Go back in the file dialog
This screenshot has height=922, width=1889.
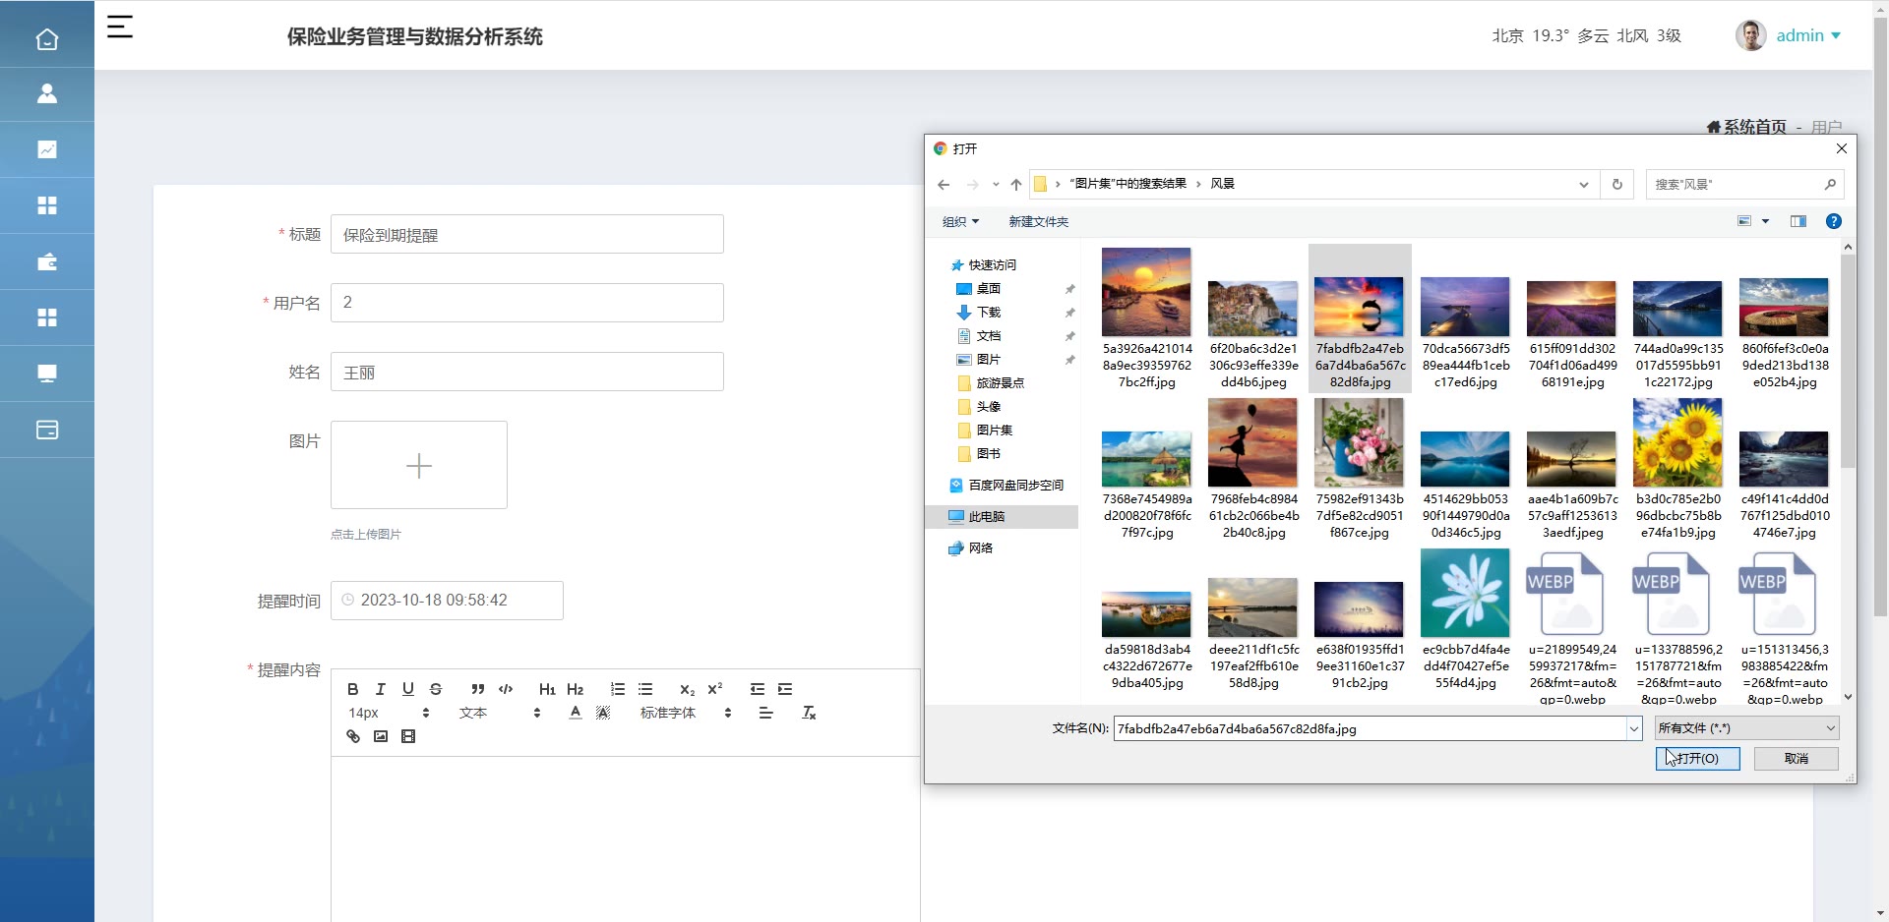944,184
